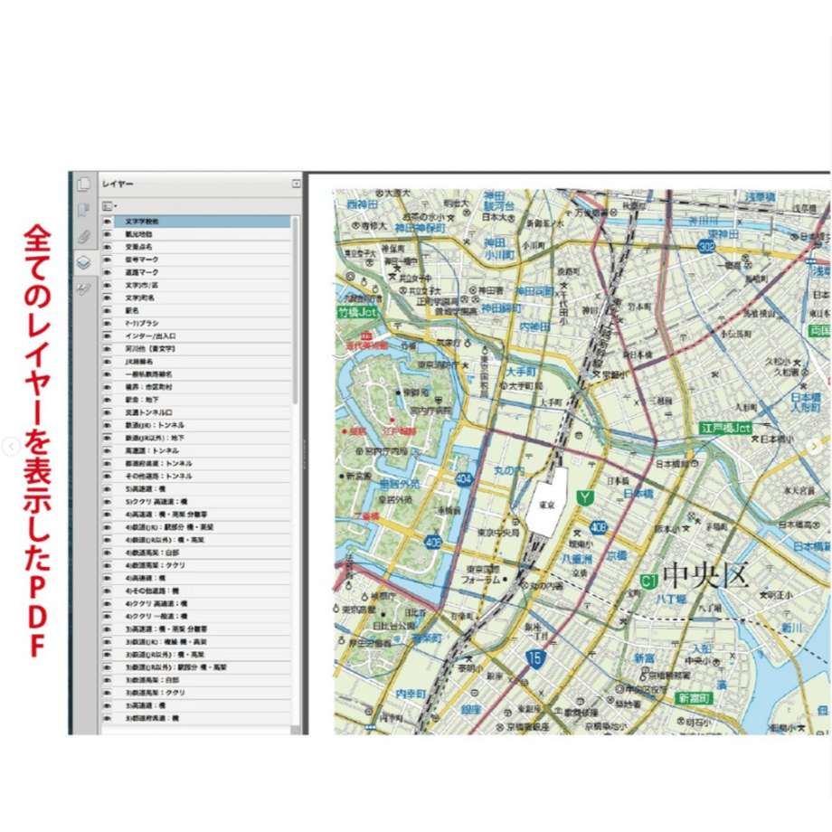The height and width of the screenshot is (832, 832).
Task: Open the page thumbnails panel icon
Action: pos(84,184)
